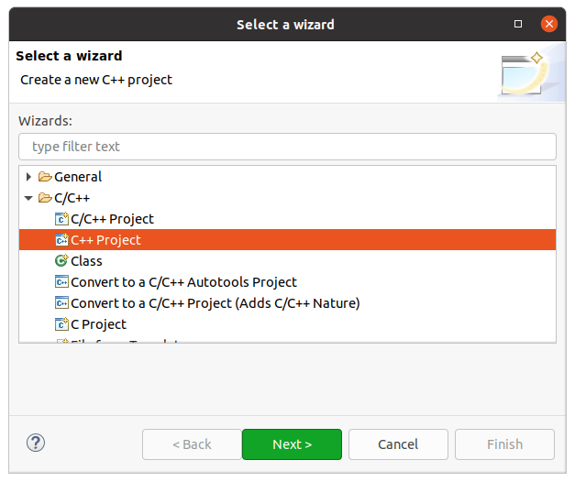The width and height of the screenshot is (575, 482).
Task: Click the green Class icon
Action: click(61, 261)
